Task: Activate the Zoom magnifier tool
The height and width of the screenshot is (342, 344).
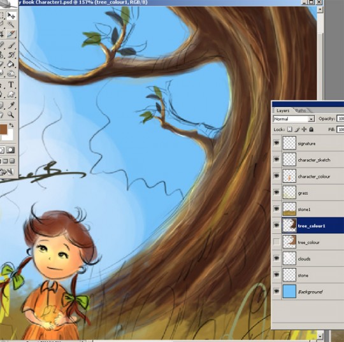Action: click(x=11, y=114)
